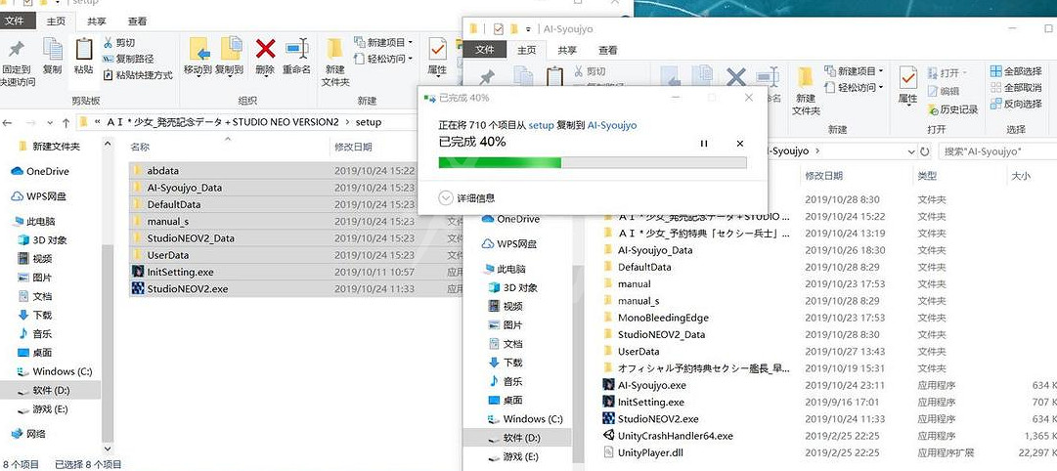This screenshot has height=471, width=1057.
Task: Click the Properties (属性) icon in the AI-Syoujyo window
Action: coord(908,77)
